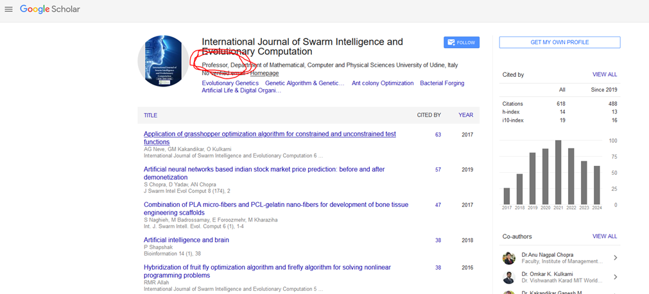The height and width of the screenshot is (294, 649).
Task: Click the 2021 bar in citations chart
Action: click(558, 172)
